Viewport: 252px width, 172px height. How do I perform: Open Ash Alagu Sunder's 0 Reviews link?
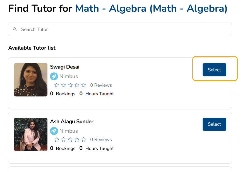pos(101,140)
